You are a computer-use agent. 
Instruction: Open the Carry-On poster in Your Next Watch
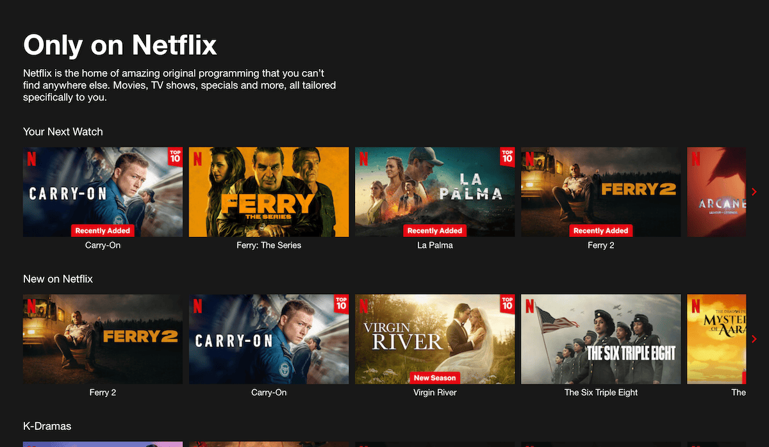(103, 192)
